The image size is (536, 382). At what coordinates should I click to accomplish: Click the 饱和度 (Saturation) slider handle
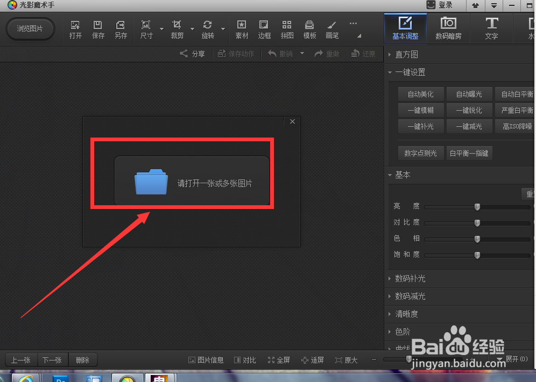pyautogui.click(x=477, y=255)
